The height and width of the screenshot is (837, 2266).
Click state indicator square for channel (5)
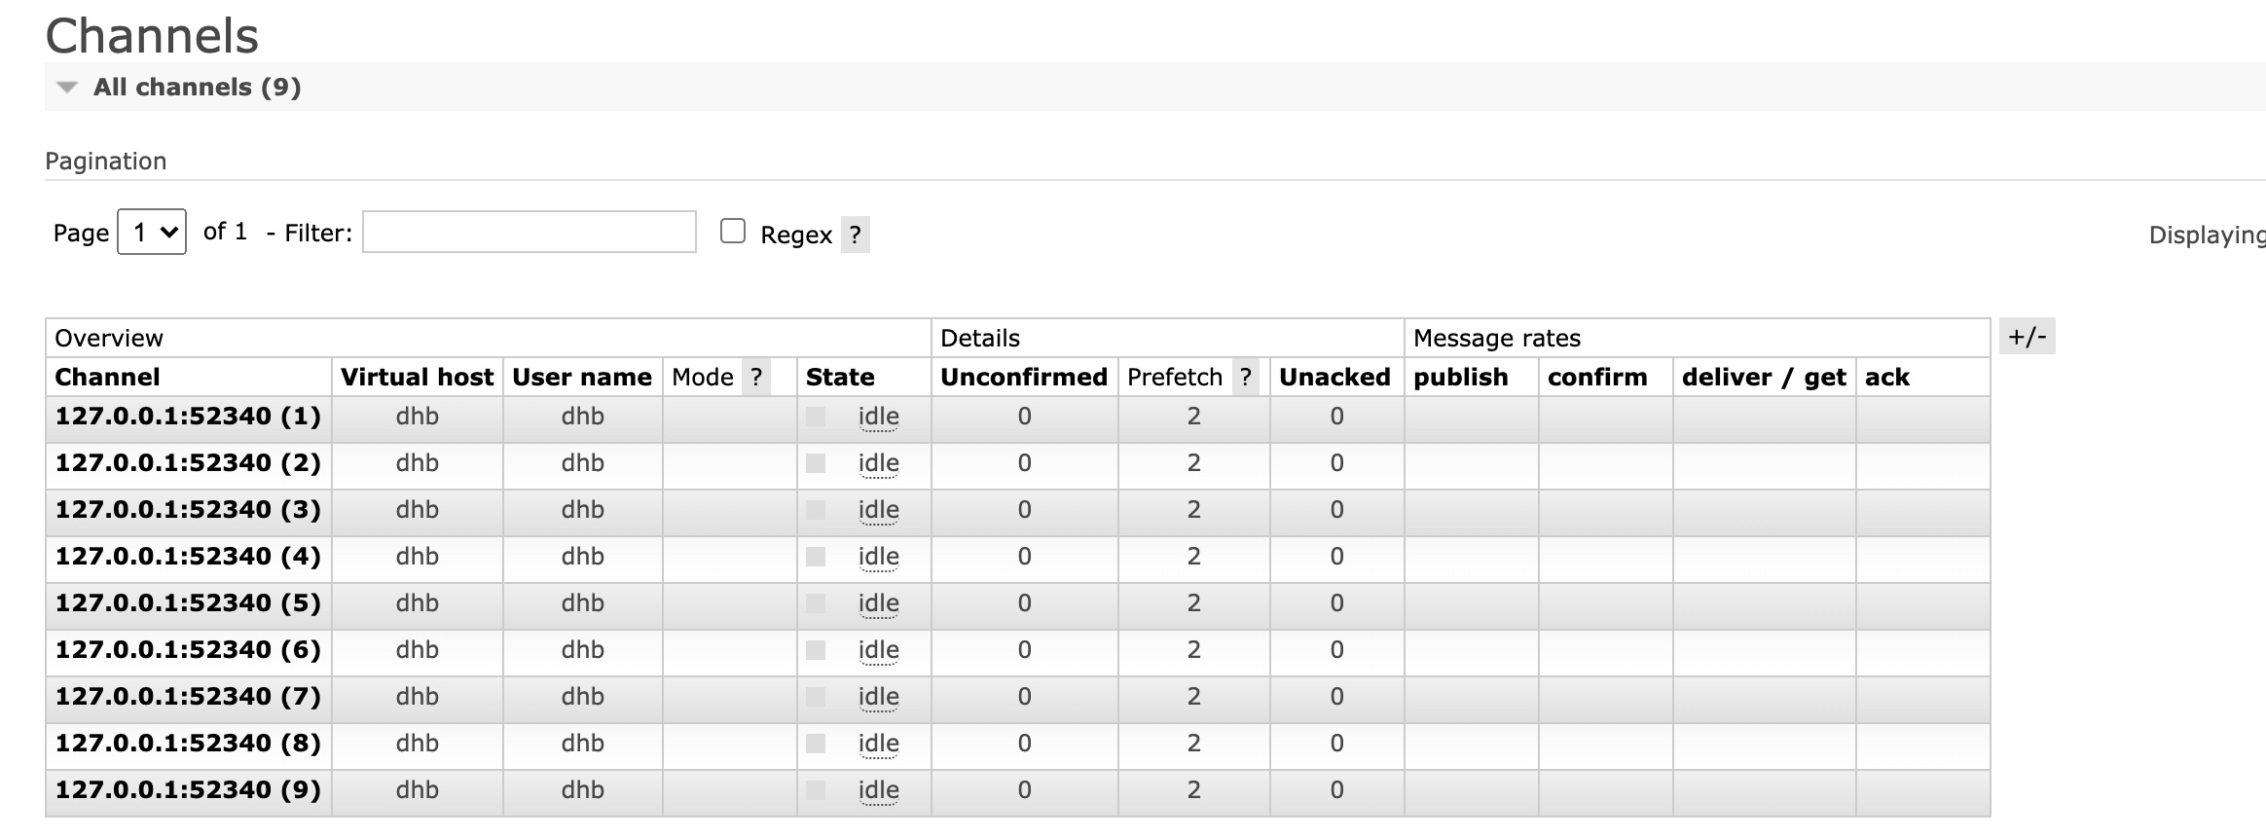pyautogui.click(x=816, y=603)
